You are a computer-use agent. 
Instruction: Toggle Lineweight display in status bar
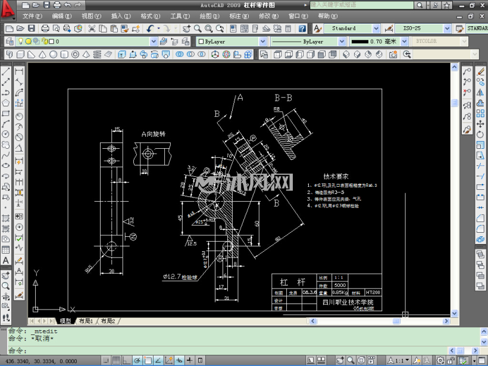189,361
